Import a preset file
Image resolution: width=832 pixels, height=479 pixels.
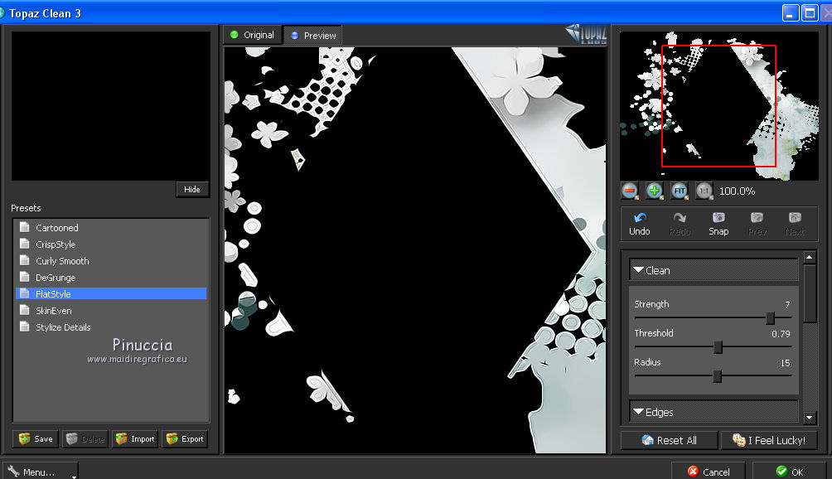[135, 438]
